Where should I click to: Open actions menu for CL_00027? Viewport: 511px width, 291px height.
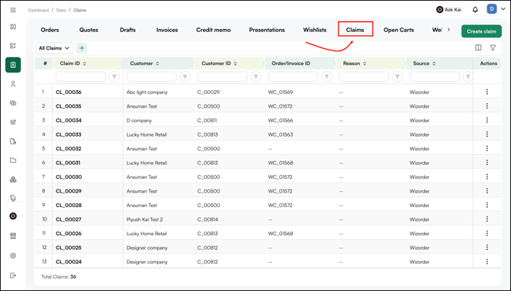click(x=487, y=219)
